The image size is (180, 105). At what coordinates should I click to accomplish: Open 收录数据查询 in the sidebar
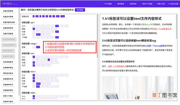(8, 62)
